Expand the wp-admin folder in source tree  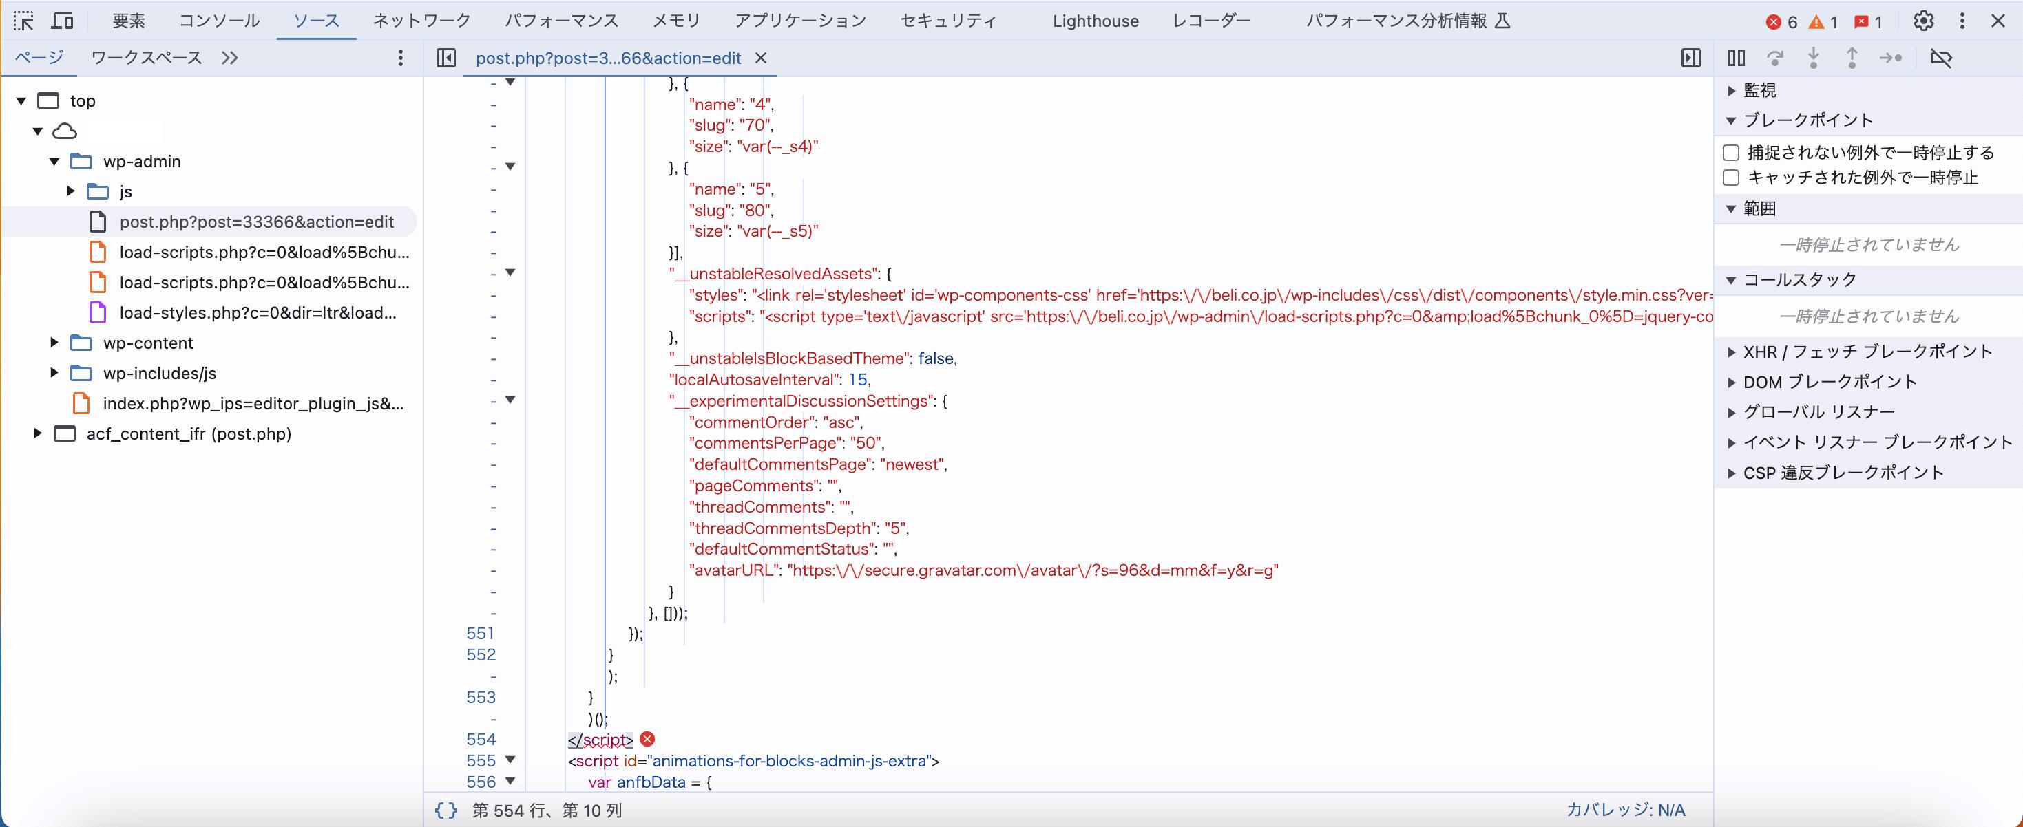[52, 160]
